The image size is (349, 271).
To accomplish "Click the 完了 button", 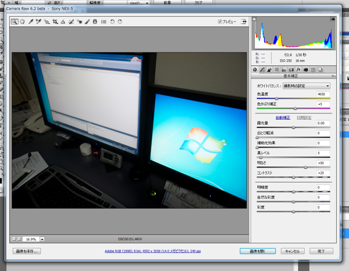I will click(321, 251).
